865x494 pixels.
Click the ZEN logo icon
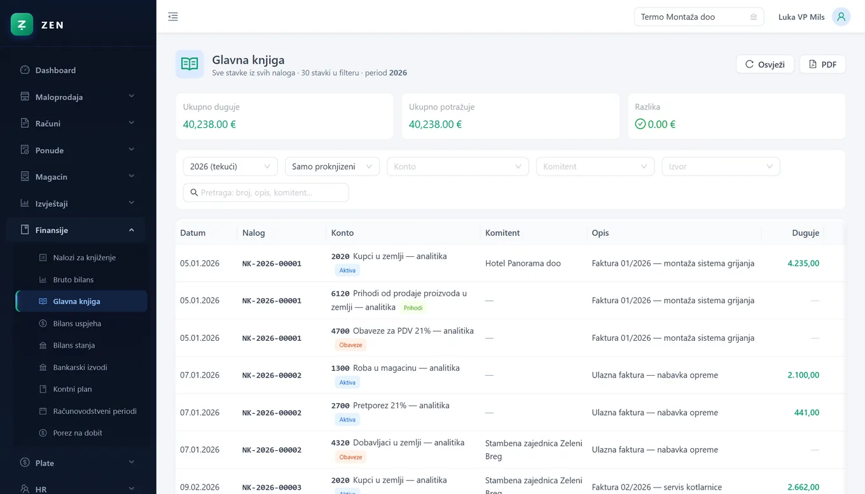tap(22, 25)
